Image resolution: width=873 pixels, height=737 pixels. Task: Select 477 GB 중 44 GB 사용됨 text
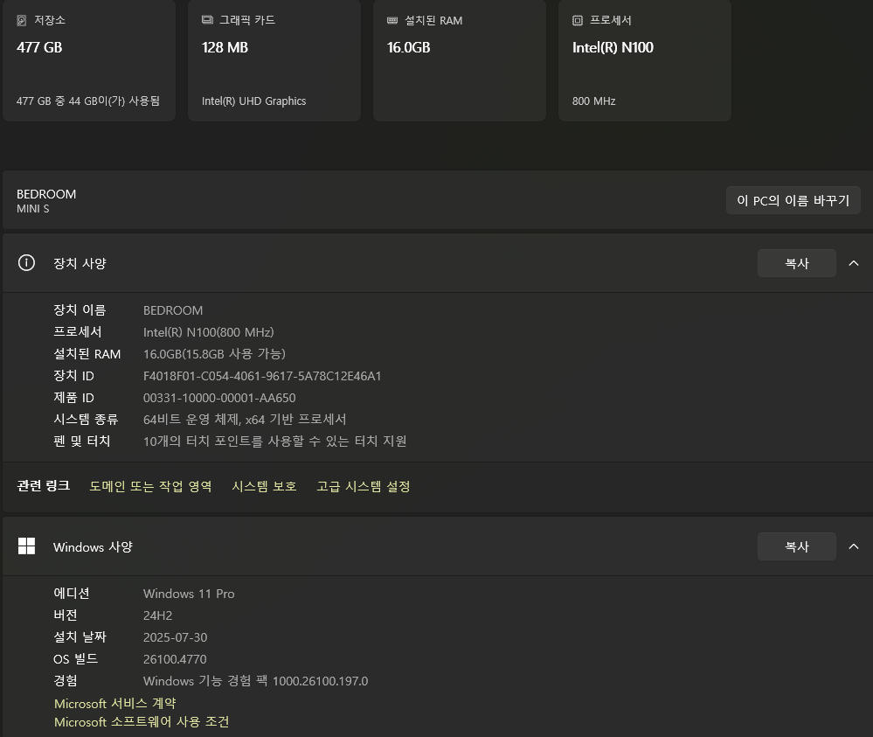click(x=88, y=101)
